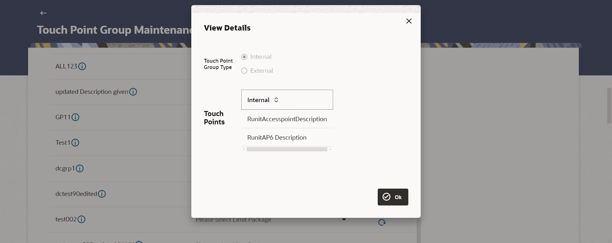Open info for test002 group

click(82, 219)
